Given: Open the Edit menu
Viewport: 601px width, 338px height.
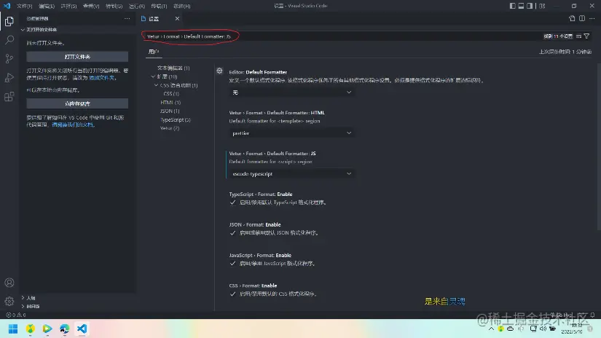Looking at the screenshot, I should (x=47, y=6).
